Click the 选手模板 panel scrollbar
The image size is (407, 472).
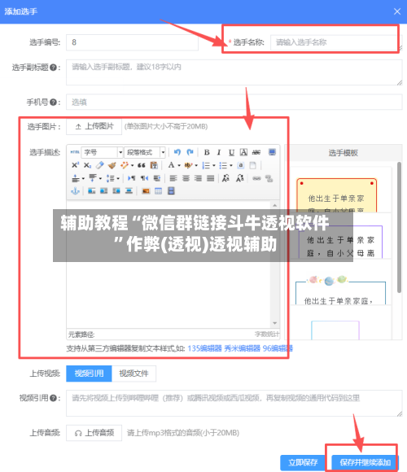pyautogui.click(x=399, y=227)
